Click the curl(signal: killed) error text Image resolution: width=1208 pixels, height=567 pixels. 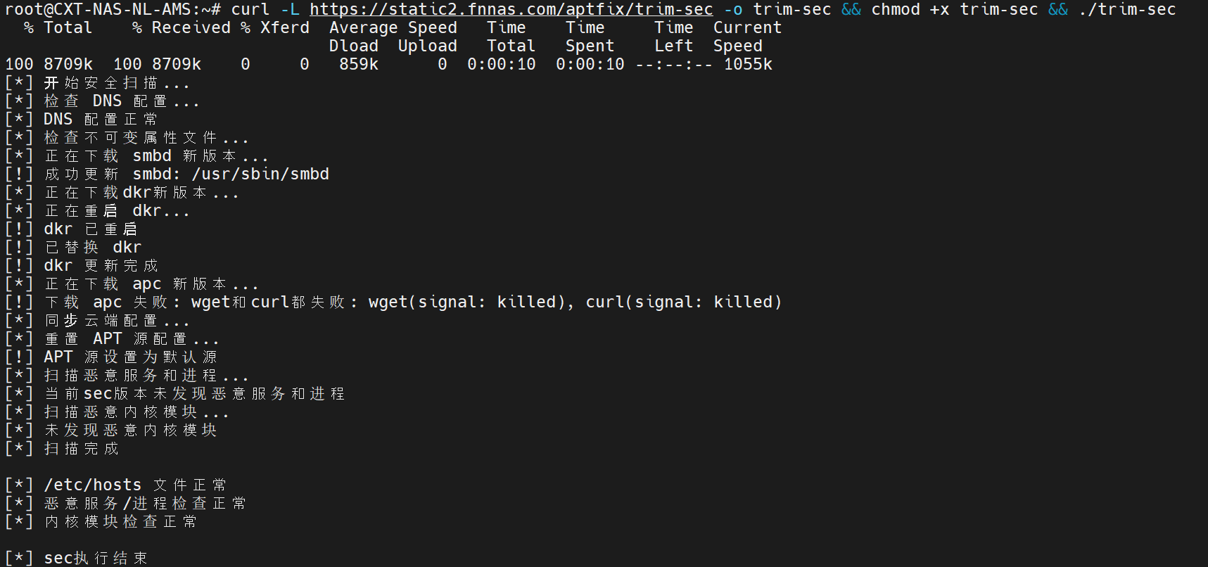[x=683, y=302]
